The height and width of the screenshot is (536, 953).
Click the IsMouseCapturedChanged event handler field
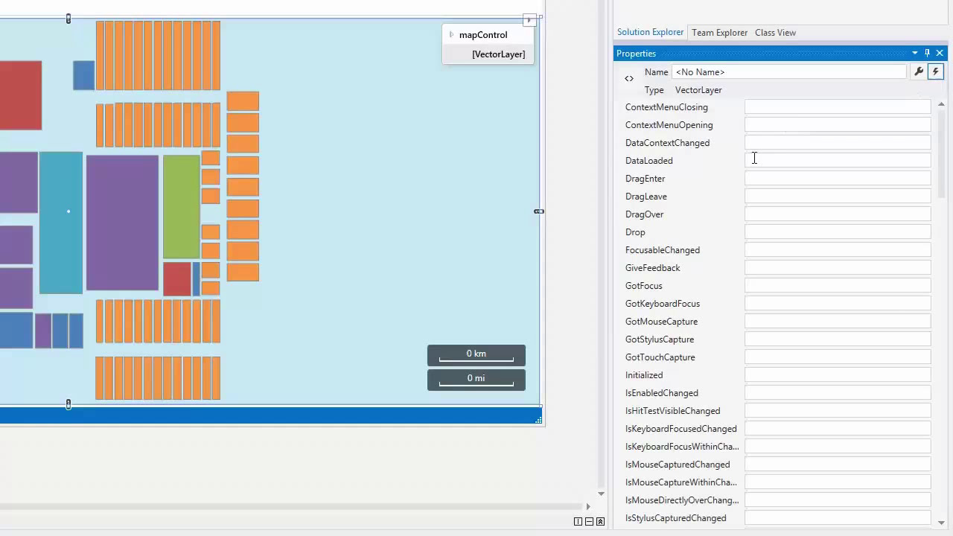tap(838, 465)
